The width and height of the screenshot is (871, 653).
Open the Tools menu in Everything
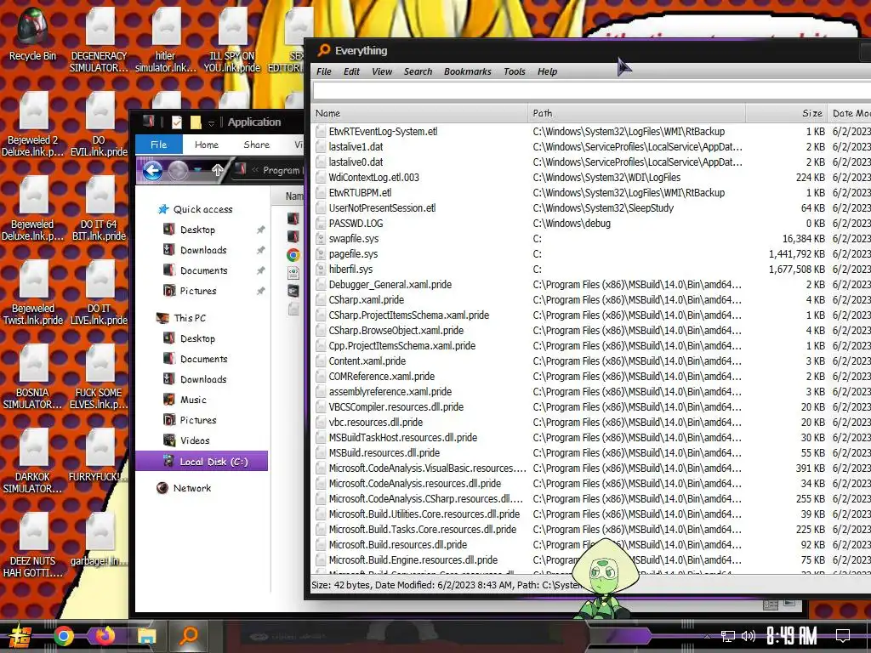[x=515, y=71]
